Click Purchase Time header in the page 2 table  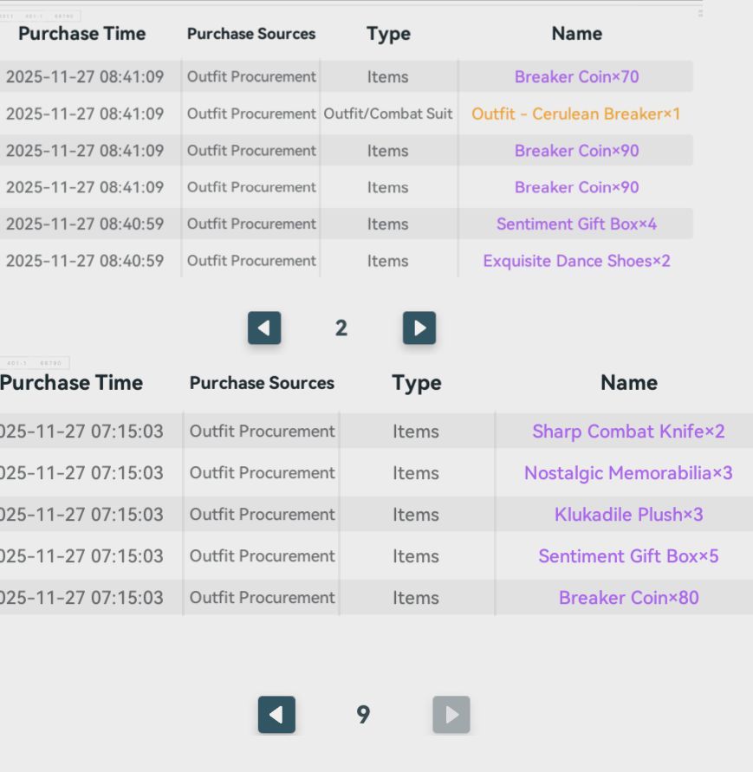click(81, 34)
